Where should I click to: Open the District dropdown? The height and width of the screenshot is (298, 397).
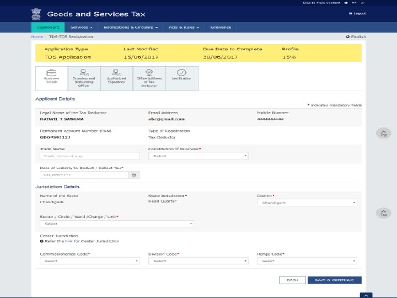[x=307, y=203]
